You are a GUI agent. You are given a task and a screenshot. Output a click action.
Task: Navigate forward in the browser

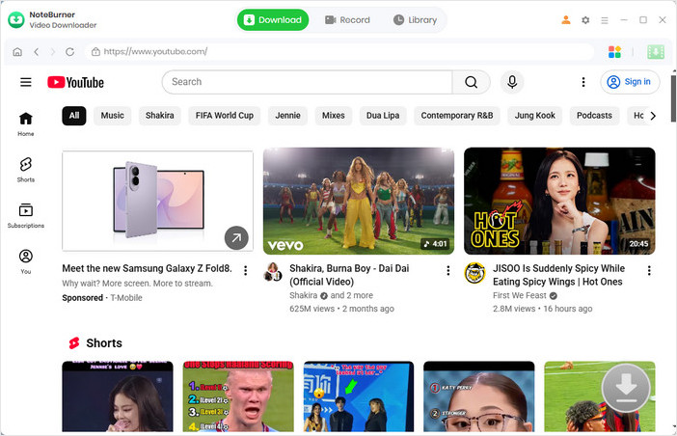point(53,52)
